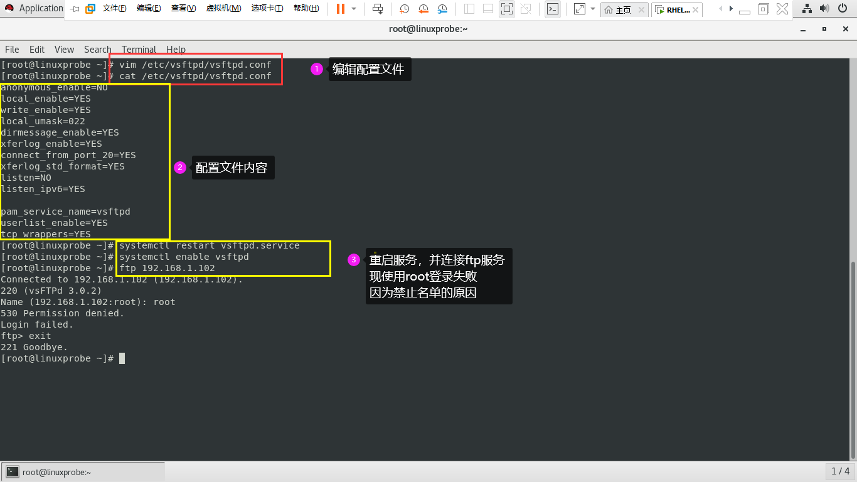
Task: Take a snapshot of the VM
Action: [404, 9]
